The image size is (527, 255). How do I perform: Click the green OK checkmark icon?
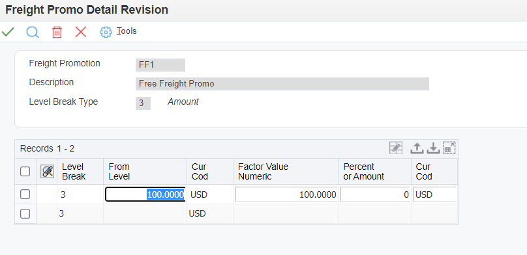pyautogui.click(x=8, y=32)
